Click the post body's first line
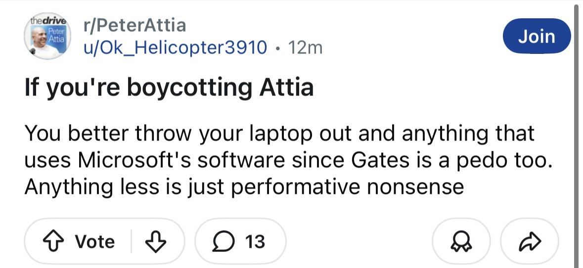The height and width of the screenshot is (268, 583). [x=279, y=134]
